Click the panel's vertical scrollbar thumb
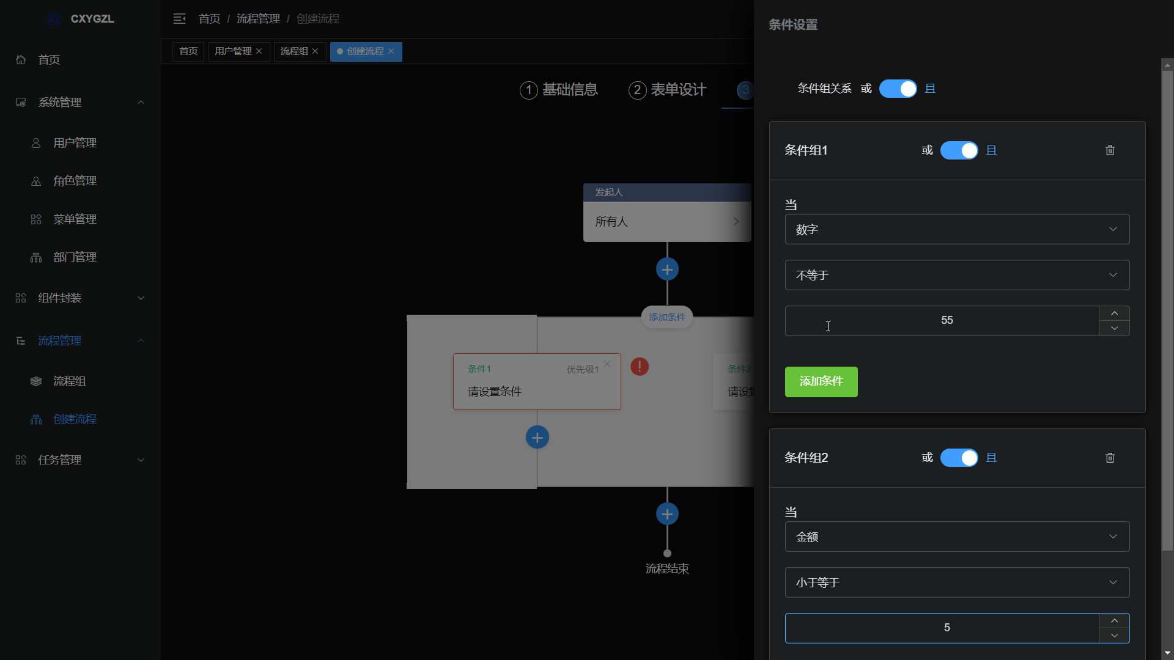1174x660 pixels. pyautogui.click(x=1167, y=310)
